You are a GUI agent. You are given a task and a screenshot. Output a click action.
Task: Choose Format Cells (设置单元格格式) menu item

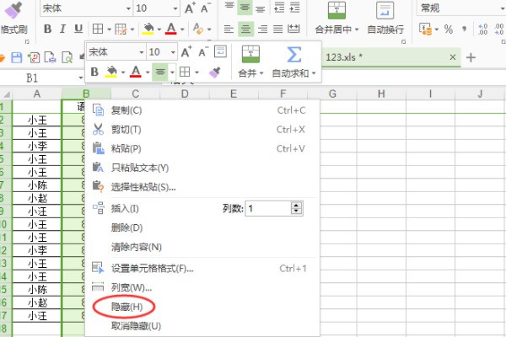202,268
